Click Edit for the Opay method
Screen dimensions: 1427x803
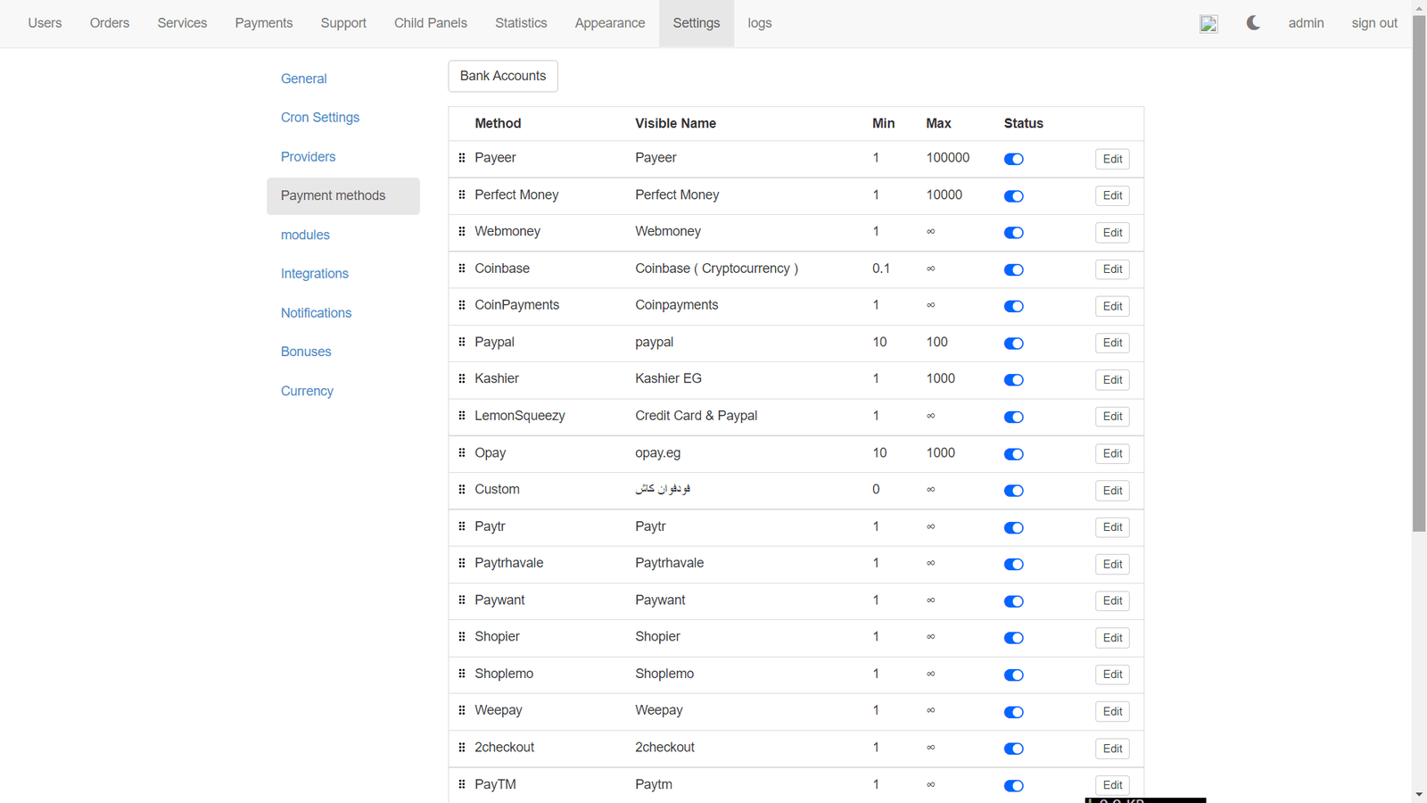[x=1112, y=454]
